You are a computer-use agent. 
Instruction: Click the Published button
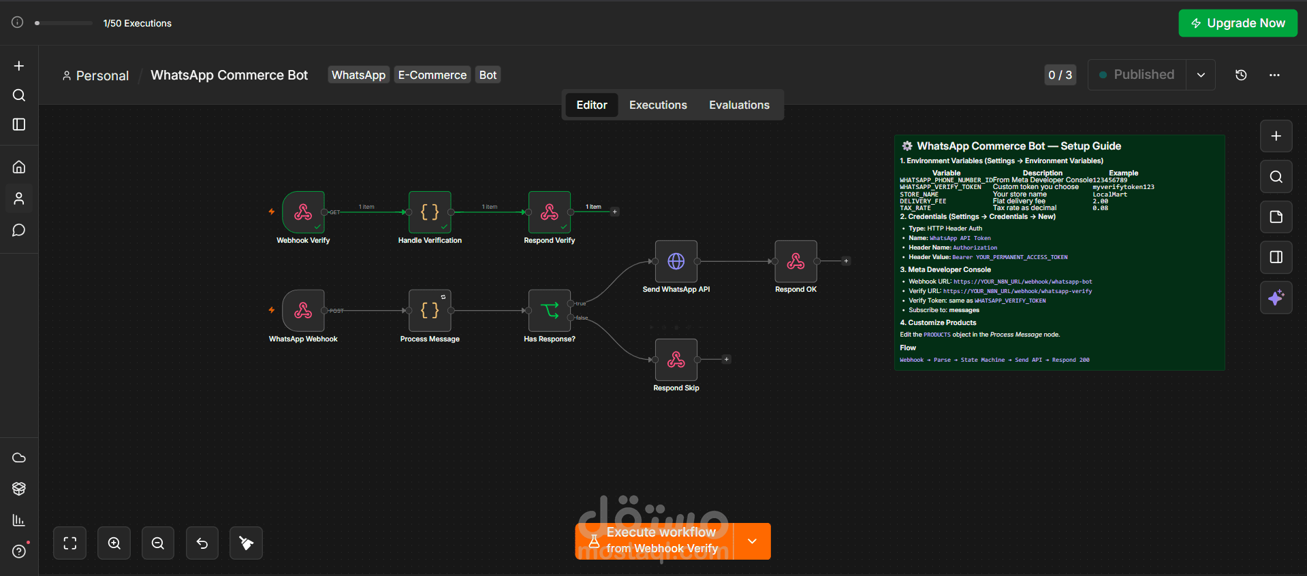click(1137, 75)
